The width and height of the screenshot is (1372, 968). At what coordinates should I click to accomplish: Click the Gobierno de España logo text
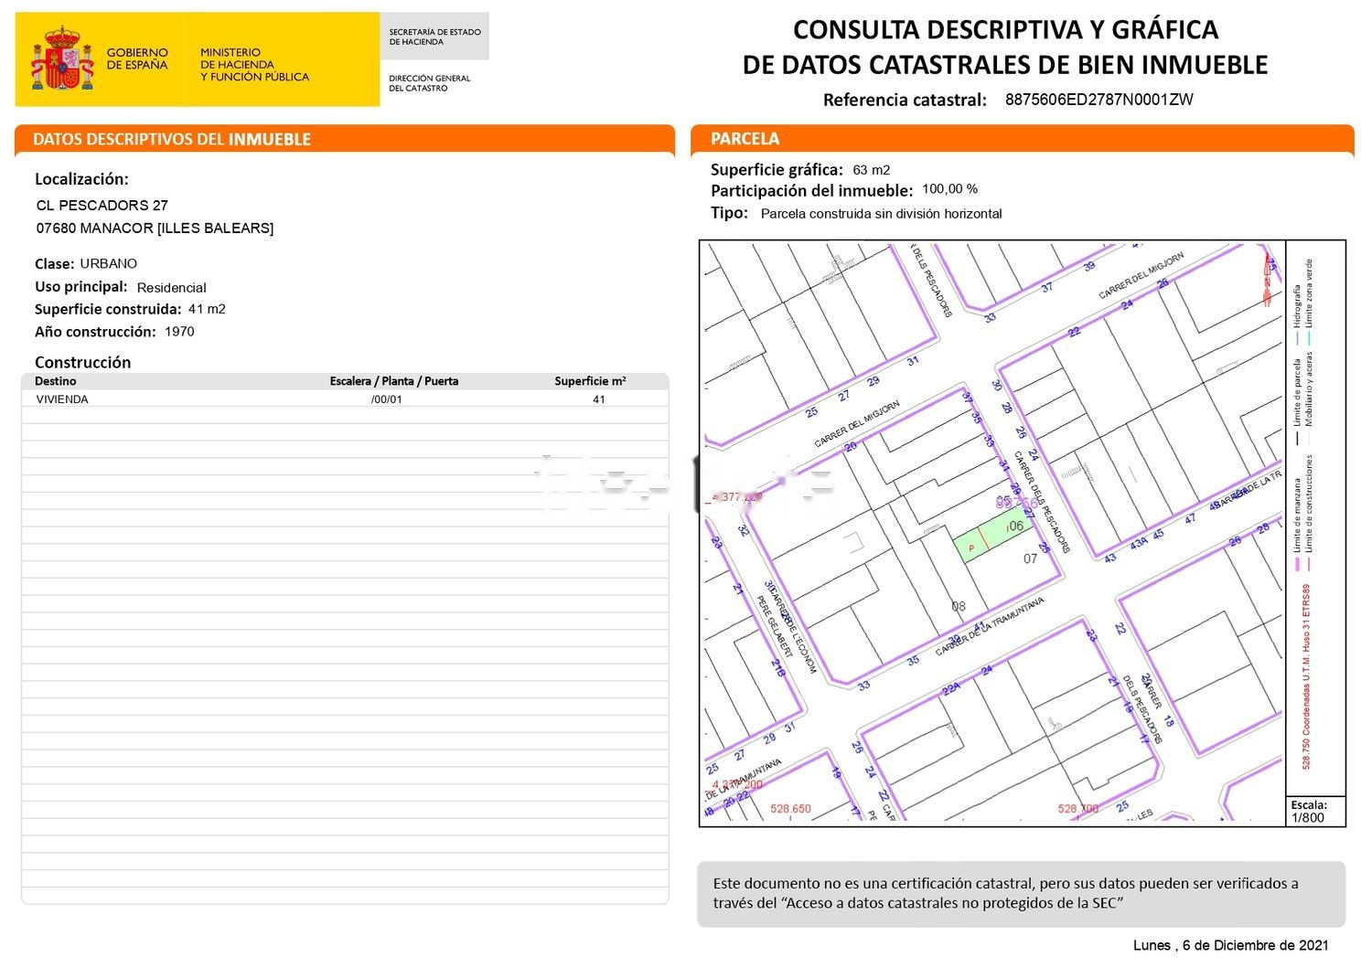point(137,59)
